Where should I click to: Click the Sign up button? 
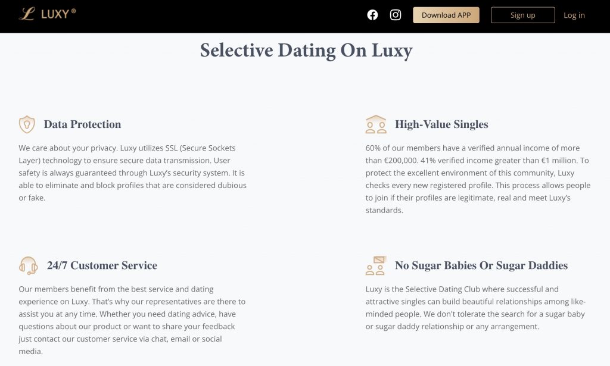click(522, 15)
